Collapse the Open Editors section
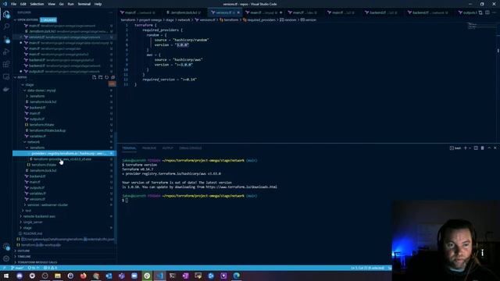 tap(15, 20)
